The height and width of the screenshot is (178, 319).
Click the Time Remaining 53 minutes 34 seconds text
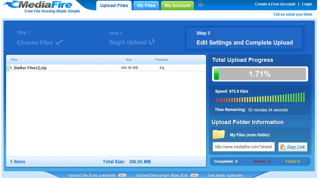click(x=251, y=110)
